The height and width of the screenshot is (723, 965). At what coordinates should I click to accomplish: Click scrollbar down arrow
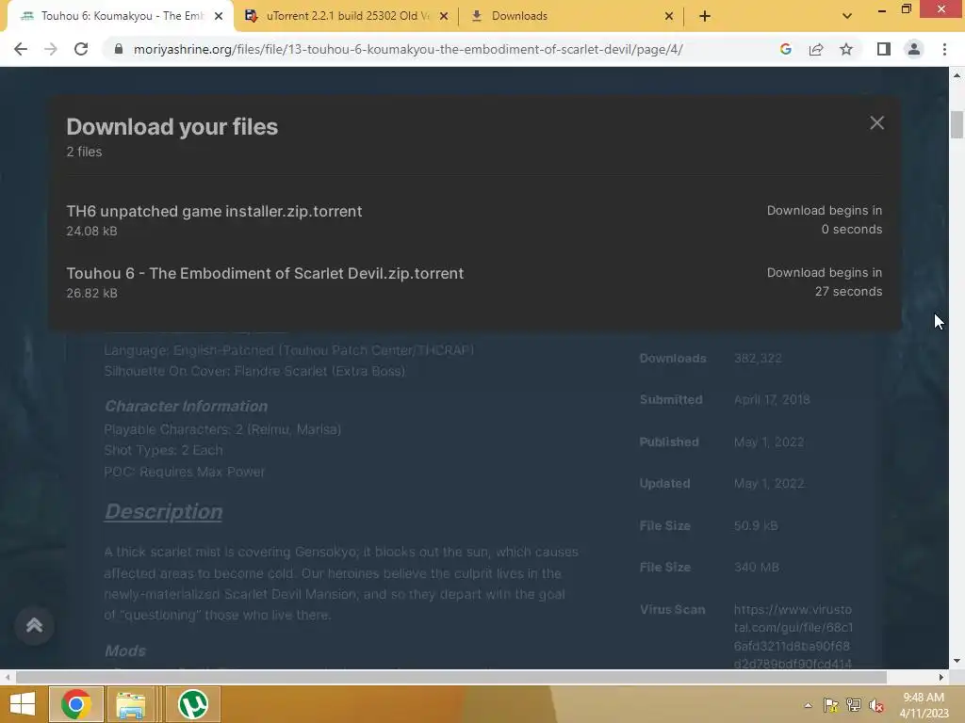(957, 661)
